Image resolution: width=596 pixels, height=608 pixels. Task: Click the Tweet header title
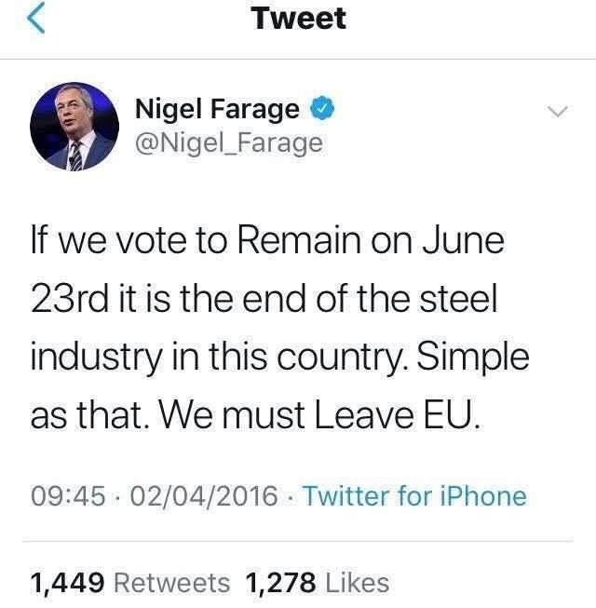[298, 20]
